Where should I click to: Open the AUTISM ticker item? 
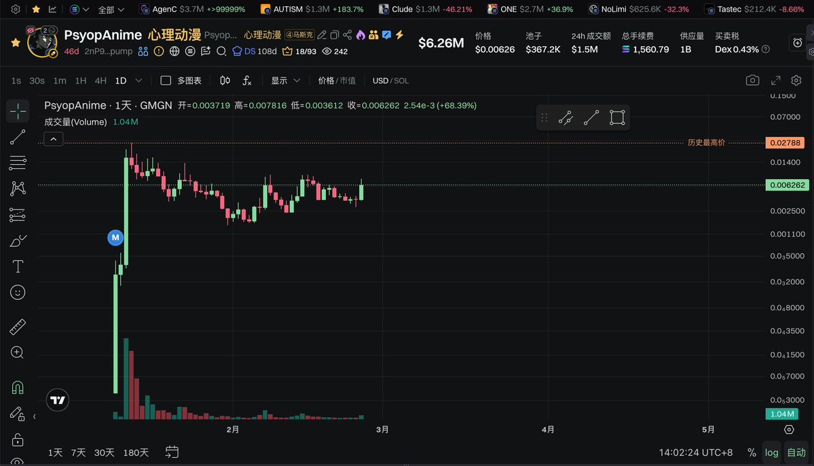(x=312, y=9)
